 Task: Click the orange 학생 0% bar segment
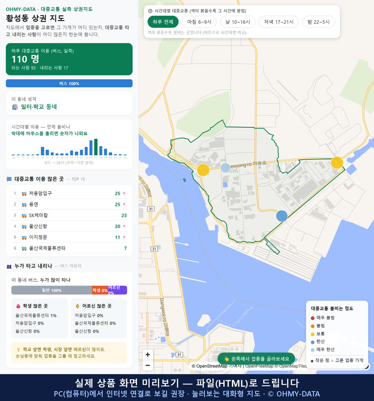tap(100, 290)
